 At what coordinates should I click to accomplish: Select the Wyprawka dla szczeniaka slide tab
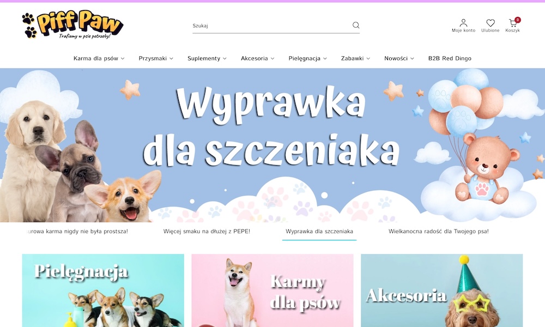pyautogui.click(x=319, y=232)
